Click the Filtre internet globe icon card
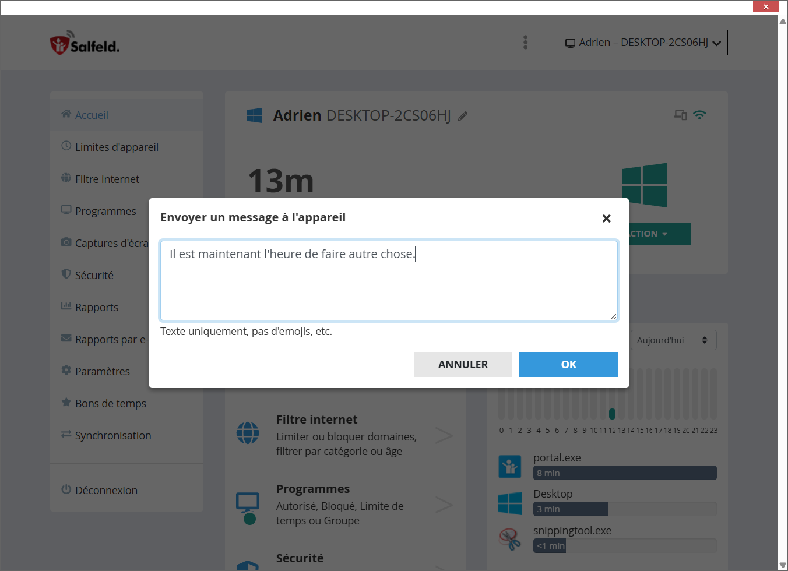 (248, 433)
